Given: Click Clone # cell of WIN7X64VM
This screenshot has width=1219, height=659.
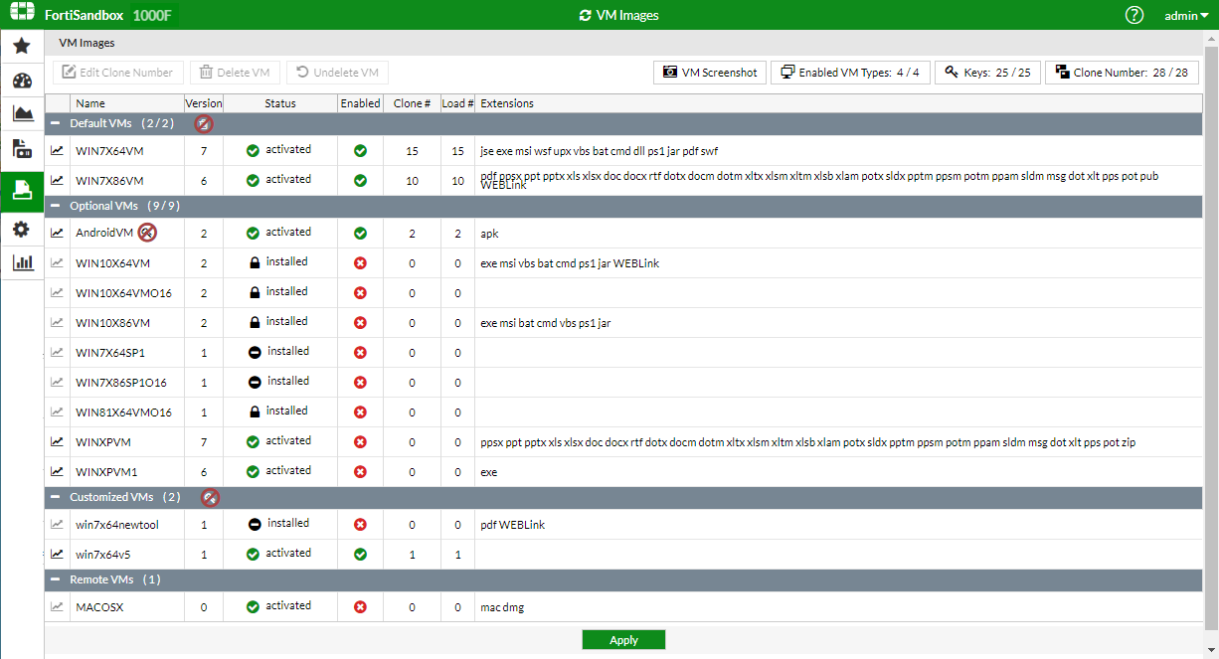Looking at the screenshot, I should [x=412, y=151].
